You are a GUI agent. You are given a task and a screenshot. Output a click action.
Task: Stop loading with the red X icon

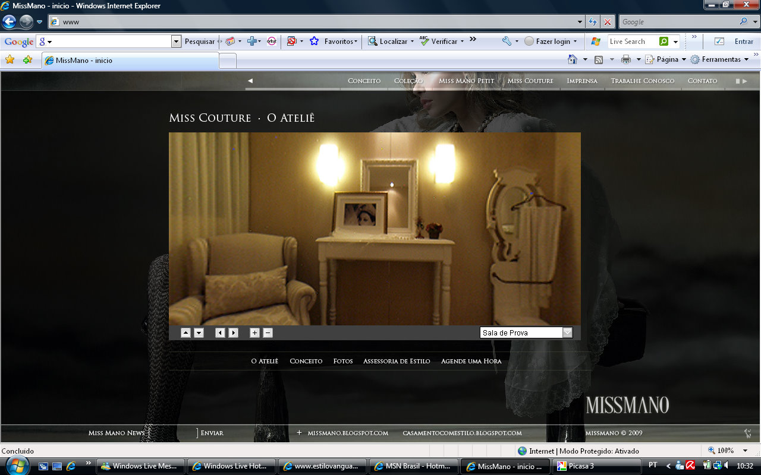(x=607, y=22)
